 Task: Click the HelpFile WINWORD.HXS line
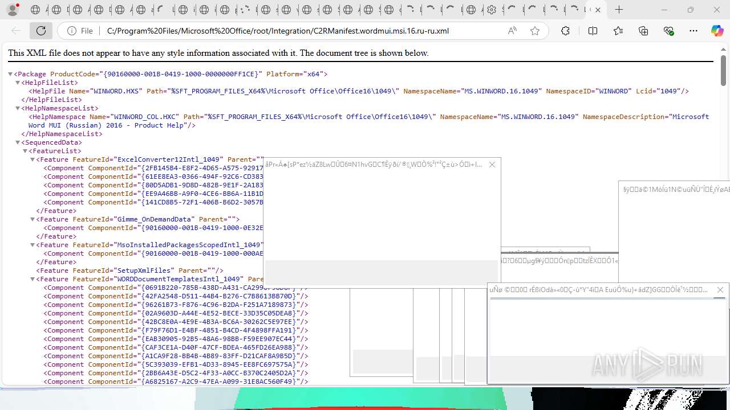click(x=359, y=91)
